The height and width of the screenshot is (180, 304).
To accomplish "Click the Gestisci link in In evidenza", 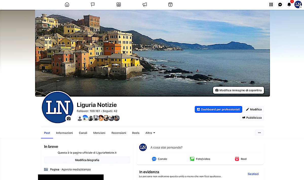I will pyautogui.click(x=253, y=174).
